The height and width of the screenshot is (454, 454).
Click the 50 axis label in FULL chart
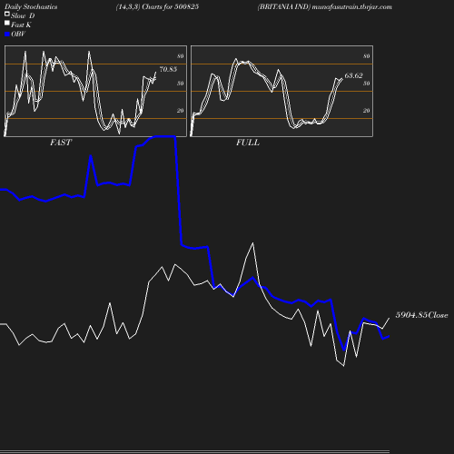[x=367, y=84]
